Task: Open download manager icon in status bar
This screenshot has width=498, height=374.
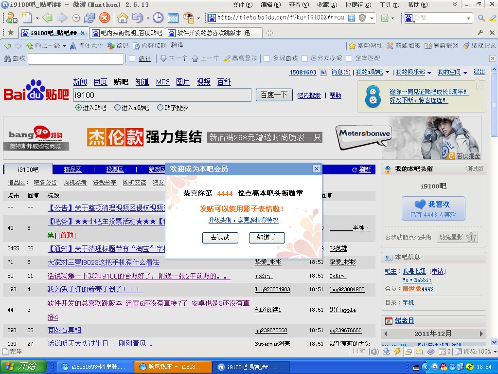Action: (x=386, y=352)
